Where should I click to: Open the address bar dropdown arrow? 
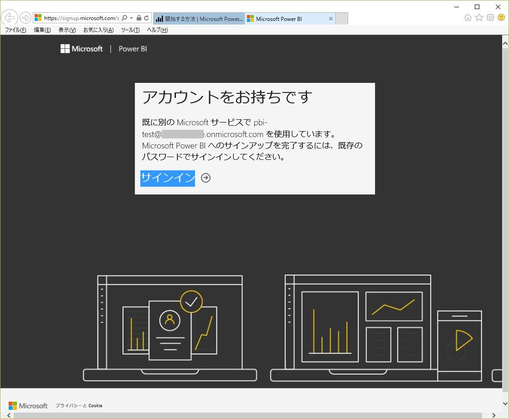132,18
